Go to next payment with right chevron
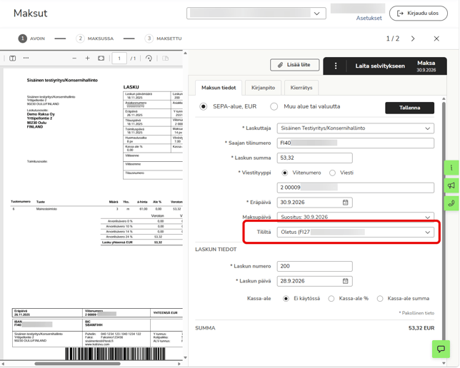The width and height of the screenshot is (460, 368). click(x=413, y=39)
